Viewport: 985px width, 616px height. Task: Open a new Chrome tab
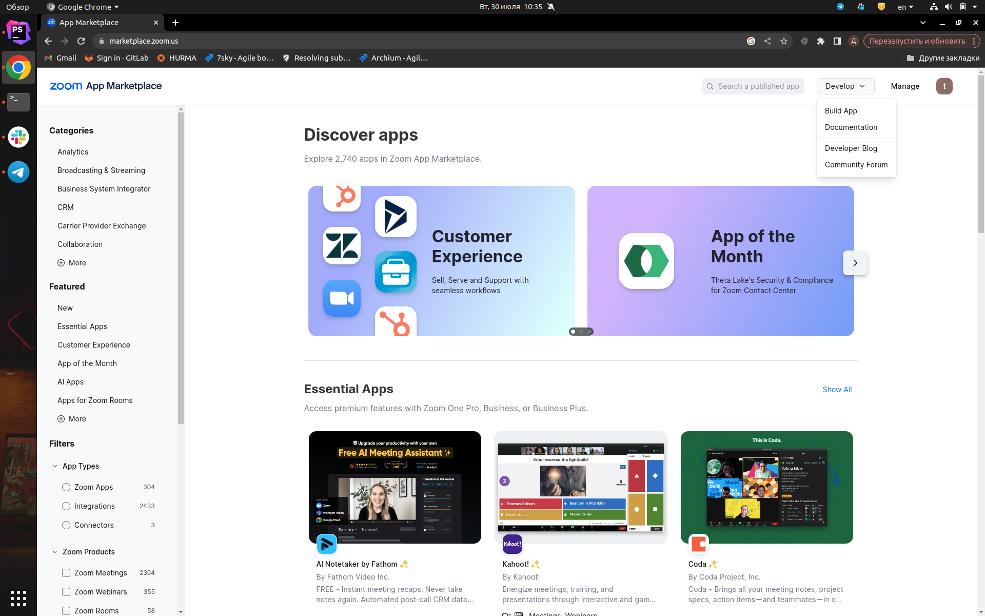pyautogui.click(x=175, y=23)
